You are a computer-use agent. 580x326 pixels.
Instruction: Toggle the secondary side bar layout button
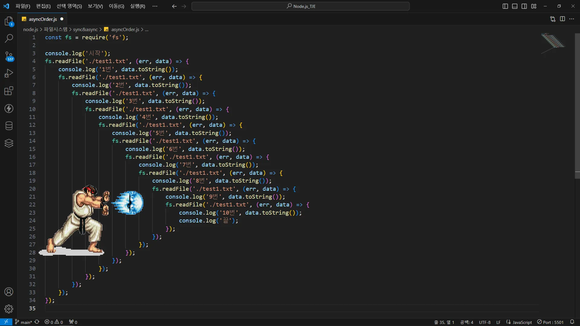pyautogui.click(x=524, y=6)
